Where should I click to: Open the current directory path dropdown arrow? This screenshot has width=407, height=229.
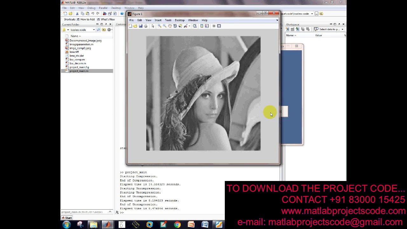[312, 14]
